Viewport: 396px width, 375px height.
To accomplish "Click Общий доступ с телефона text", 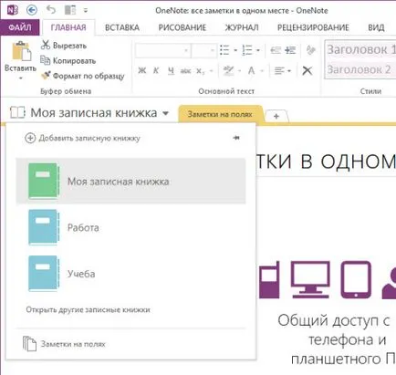I will [x=336, y=339].
